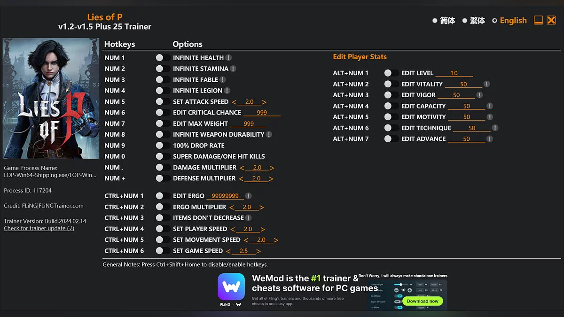Click the info icon next to Edit Ergo
Image resolution: width=564 pixels, height=317 pixels.
249,196
